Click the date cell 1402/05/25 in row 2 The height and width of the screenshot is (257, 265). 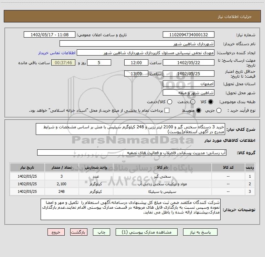tap(27, 184)
